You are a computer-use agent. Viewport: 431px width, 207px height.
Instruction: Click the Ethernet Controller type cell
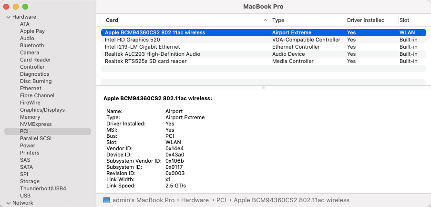296,47
